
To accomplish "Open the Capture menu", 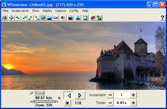I will [61, 11].
